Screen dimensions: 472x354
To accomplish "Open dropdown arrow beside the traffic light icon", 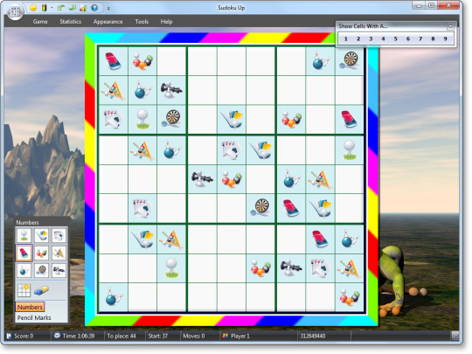I will click(x=52, y=8).
